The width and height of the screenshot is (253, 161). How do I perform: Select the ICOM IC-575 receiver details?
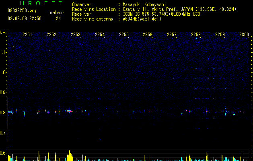(x=161, y=14)
